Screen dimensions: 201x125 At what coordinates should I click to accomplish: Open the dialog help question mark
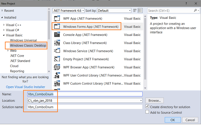pos(186,4)
